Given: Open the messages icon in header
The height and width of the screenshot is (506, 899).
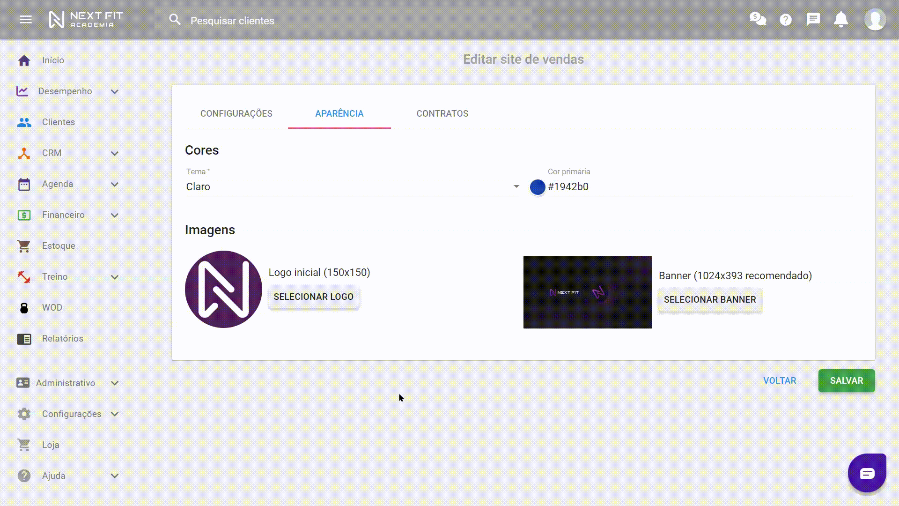Looking at the screenshot, I should tap(813, 20).
